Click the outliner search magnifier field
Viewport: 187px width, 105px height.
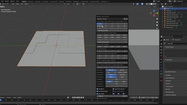[x=176, y=4]
